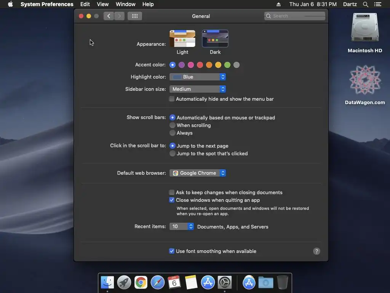Open the Window menu
The image size is (390, 293).
[126, 4]
